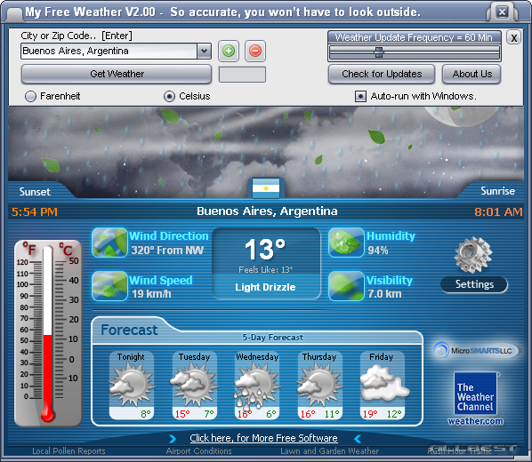
Task: Expand the city dropdown list
Action: pos(204,52)
